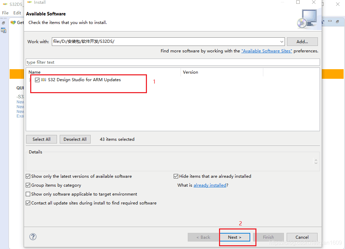Viewport: 345px width, 249px height.
Task: Click the C/C++ perspective icon in left sidebar
Action: (x=3, y=30)
